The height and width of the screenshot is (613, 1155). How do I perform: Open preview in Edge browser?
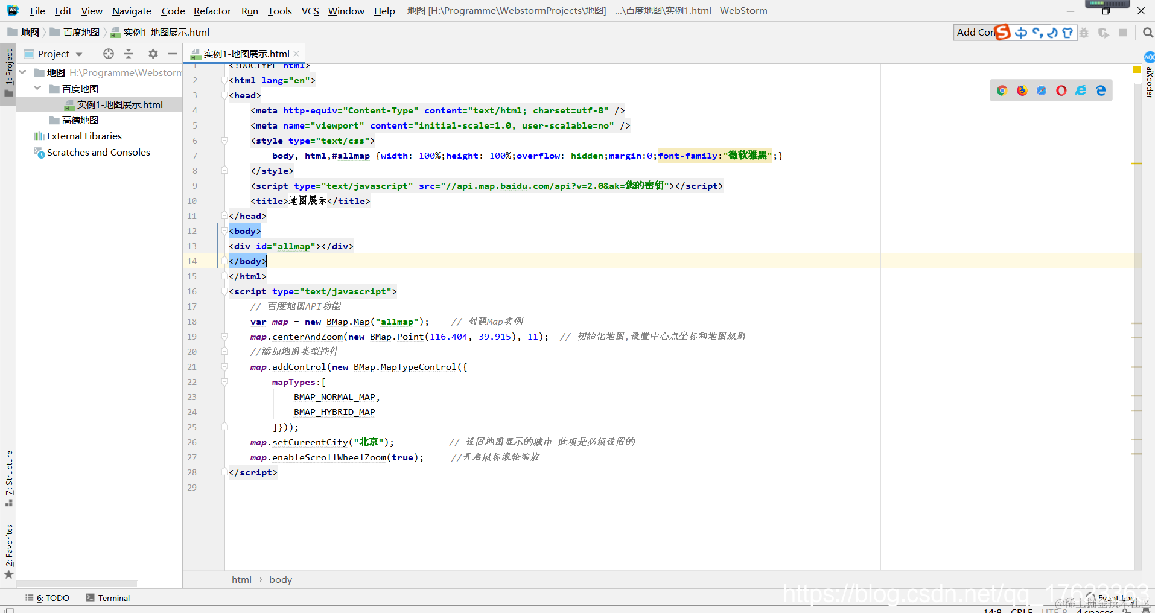(1101, 91)
